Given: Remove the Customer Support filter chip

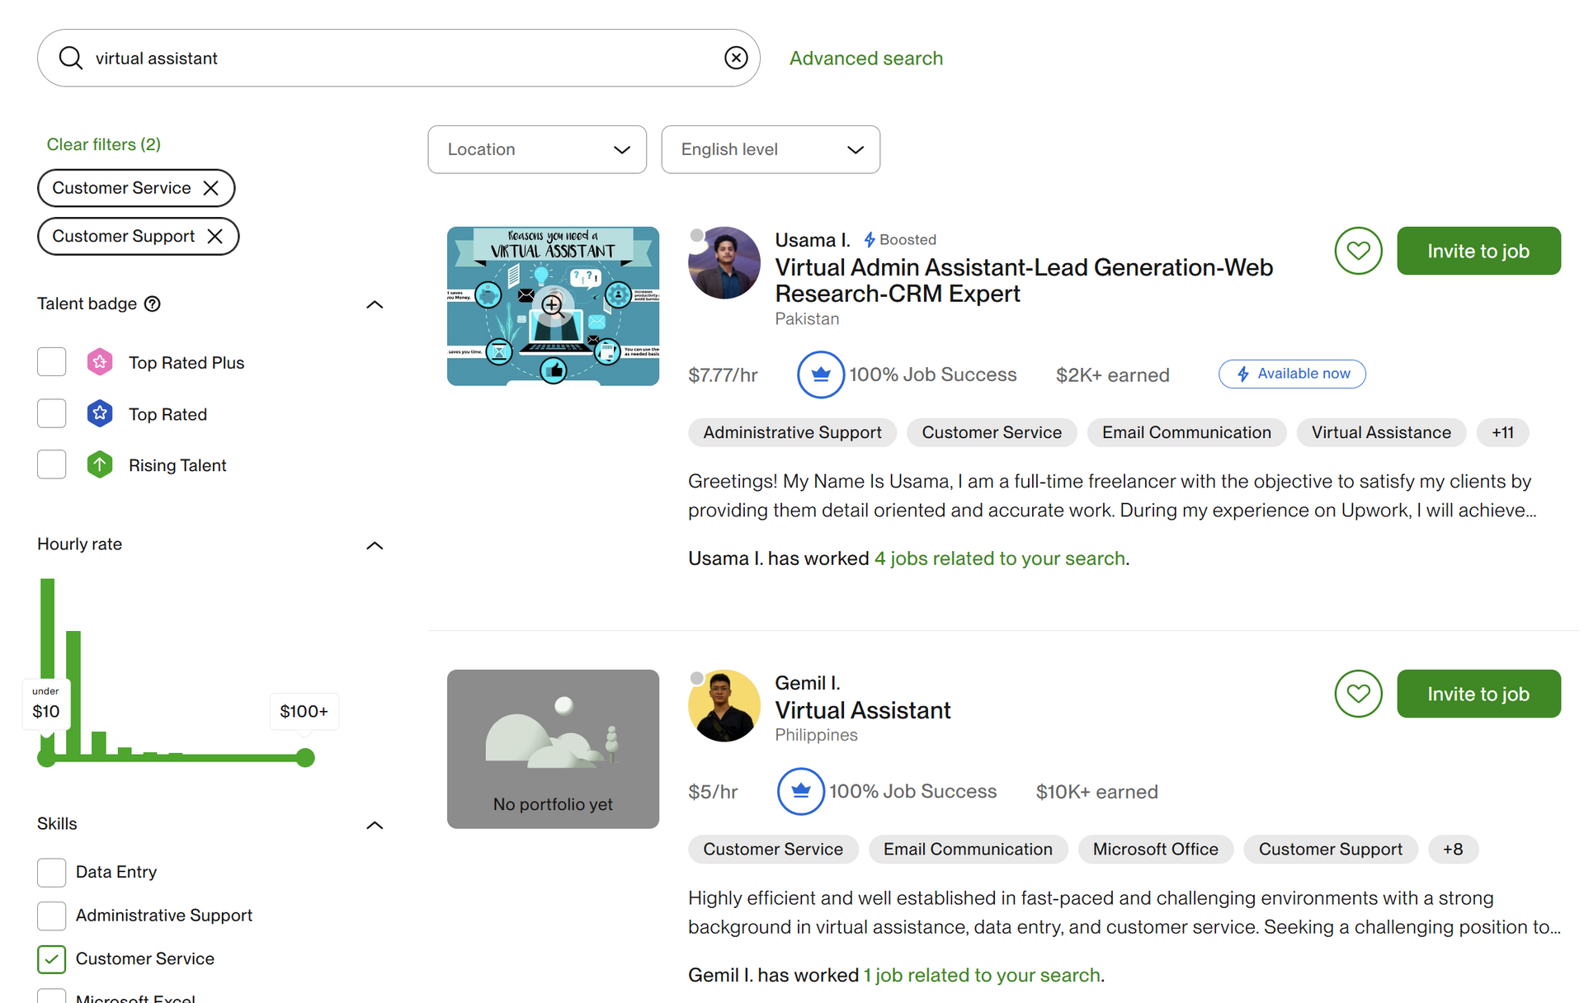Looking at the screenshot, I should pos(215,236).
